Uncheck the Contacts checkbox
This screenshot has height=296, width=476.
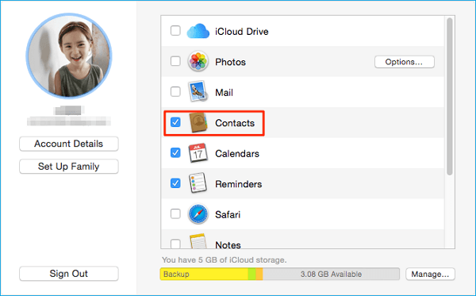pos(175,122)
